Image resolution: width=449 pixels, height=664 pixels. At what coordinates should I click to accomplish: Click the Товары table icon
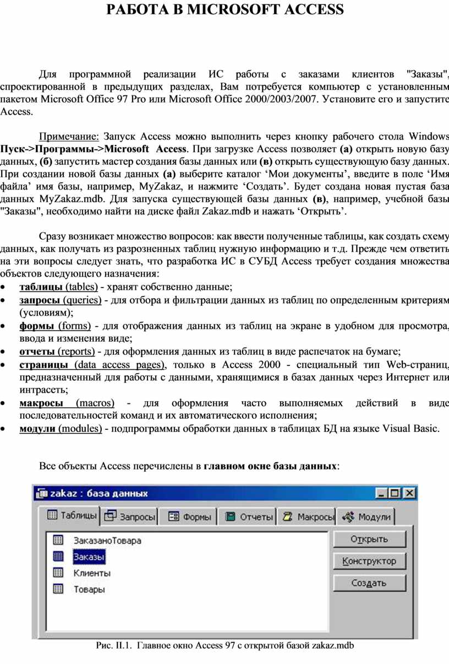tap(58, 589)
